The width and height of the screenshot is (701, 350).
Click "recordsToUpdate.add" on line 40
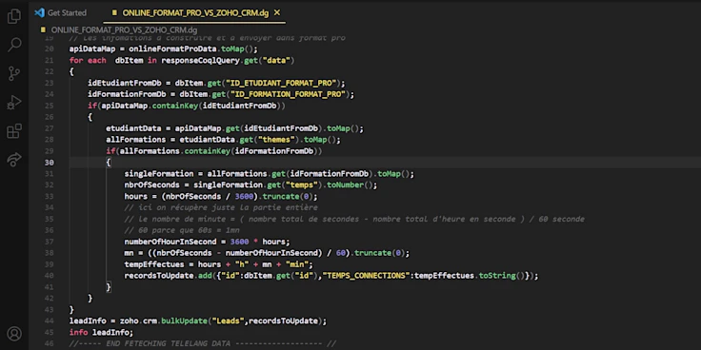coord(168,276)
